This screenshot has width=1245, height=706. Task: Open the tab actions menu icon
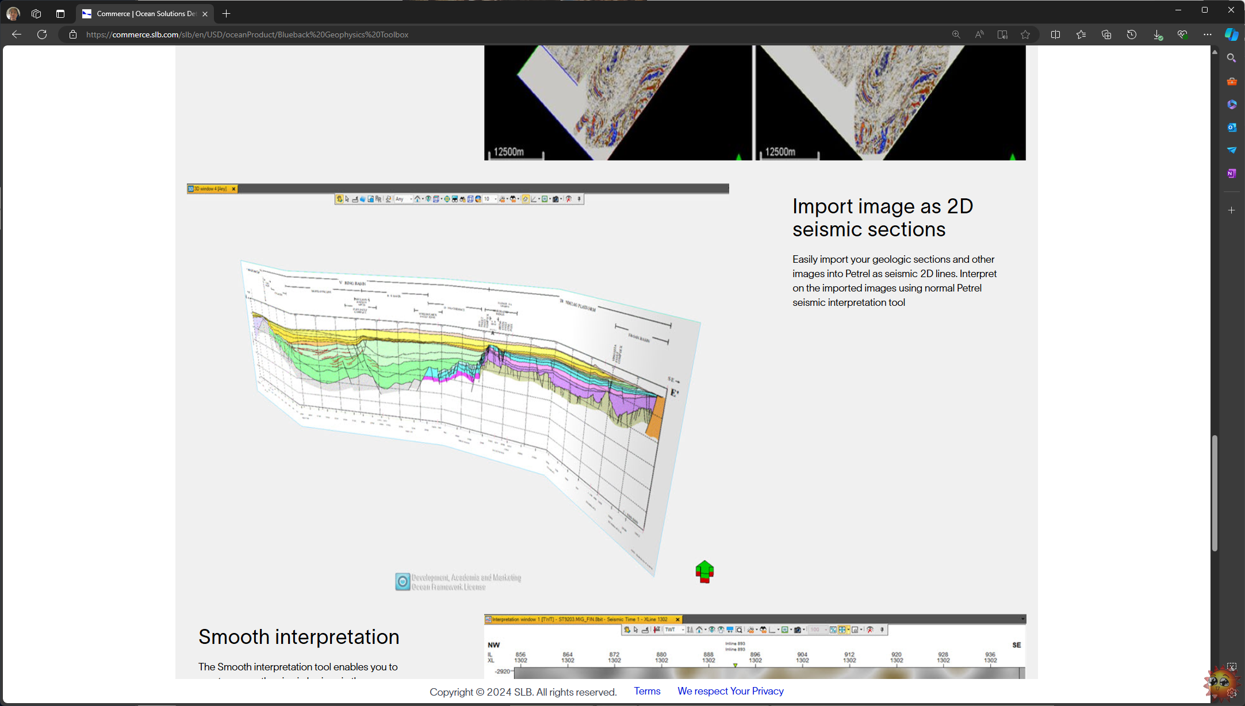pos(60,14)
